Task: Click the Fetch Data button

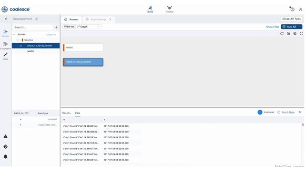Action: [x=286, y=112]
